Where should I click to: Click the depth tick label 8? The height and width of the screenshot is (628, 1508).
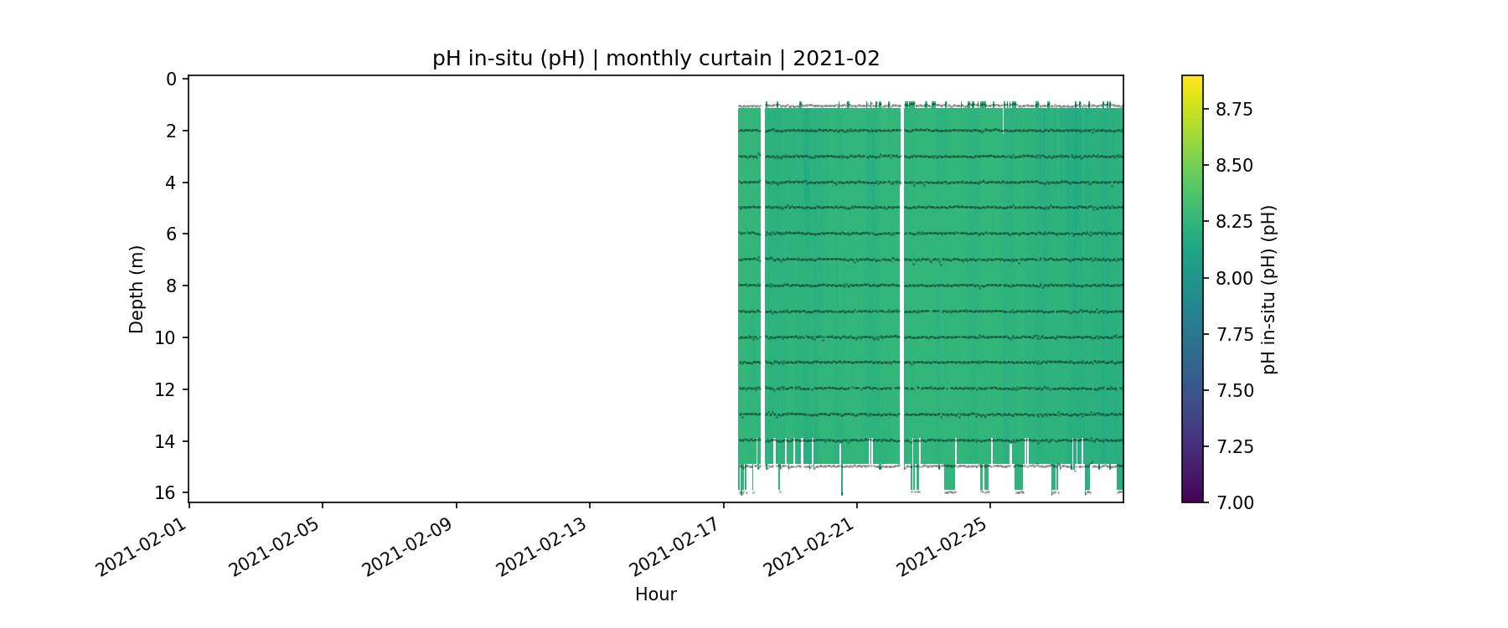tap(171, 286)
